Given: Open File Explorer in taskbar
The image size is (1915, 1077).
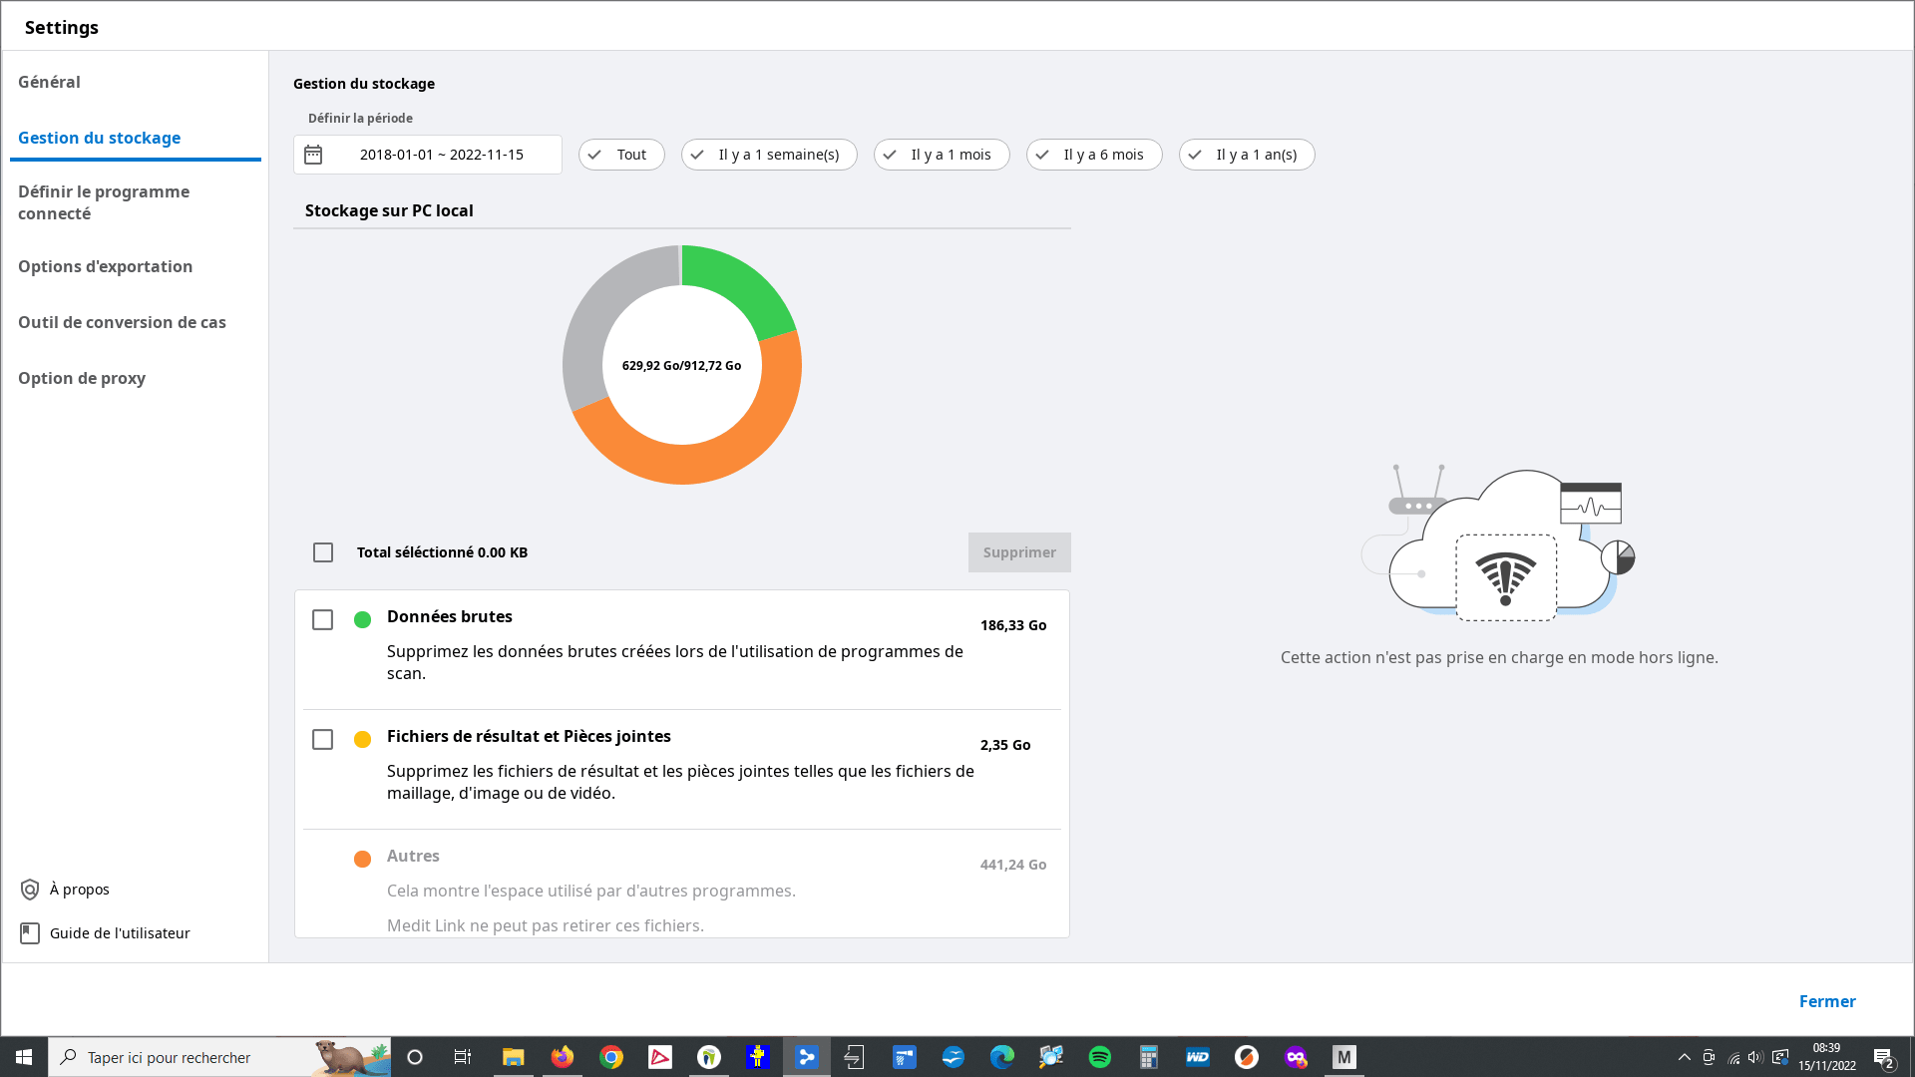Looking at the screenshot, I should (x=514, y=1057).
